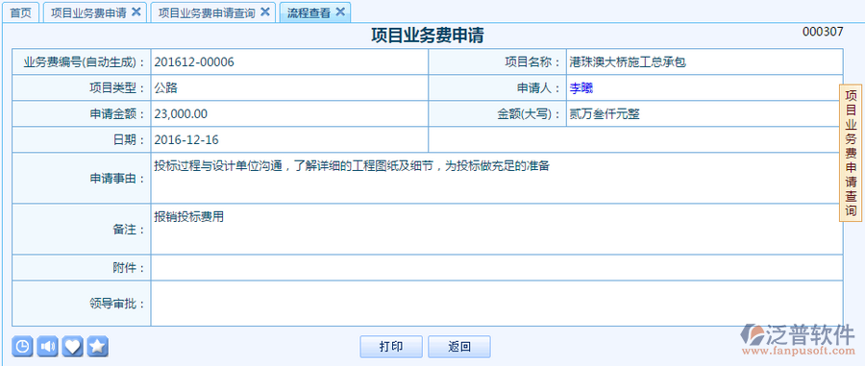Image resolution: width=865 pixels, height=366 pixels.
Task: Click the 申请人 label
Action: click(539, 88)
